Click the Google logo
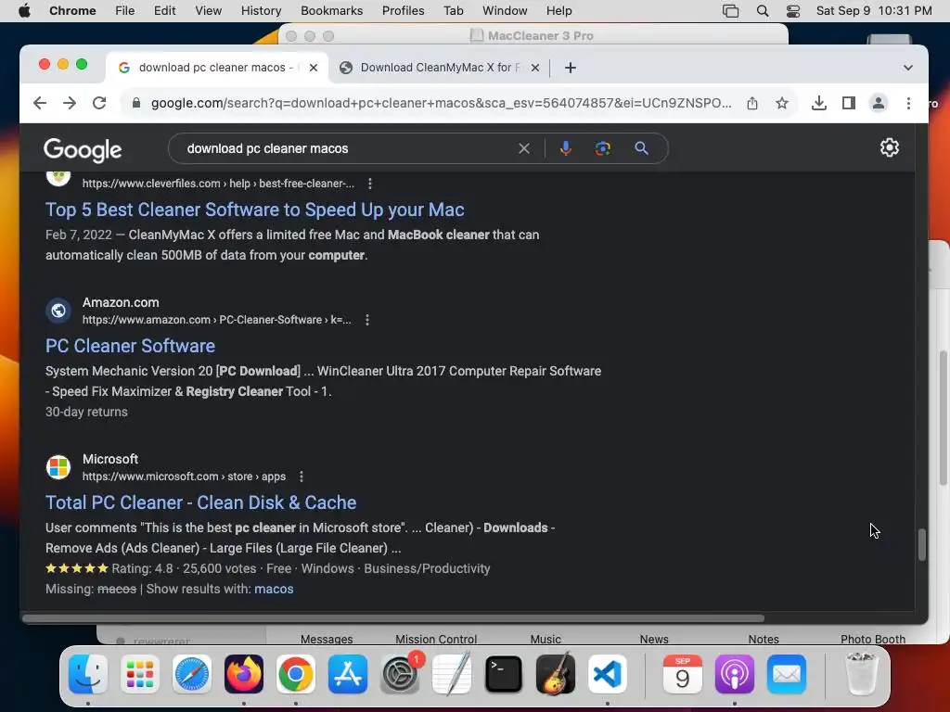This screenshot has width=950, height=712. 83,149
